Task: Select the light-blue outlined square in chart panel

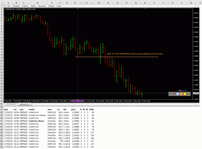Action: [x=170, y=94]
